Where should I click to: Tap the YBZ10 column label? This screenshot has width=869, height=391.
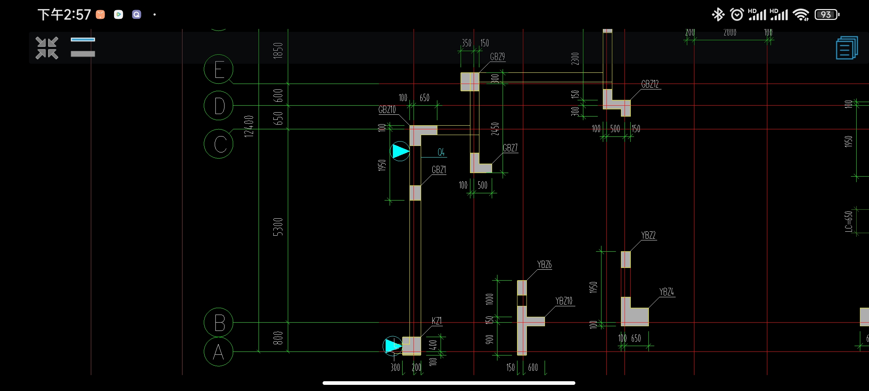pos(564,301)
